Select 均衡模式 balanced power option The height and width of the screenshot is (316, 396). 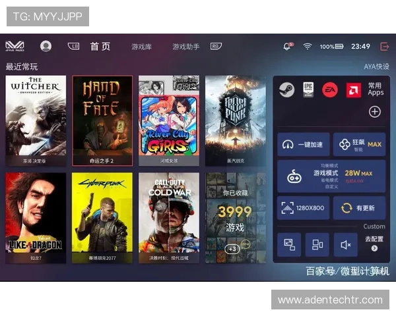point(329,165)
